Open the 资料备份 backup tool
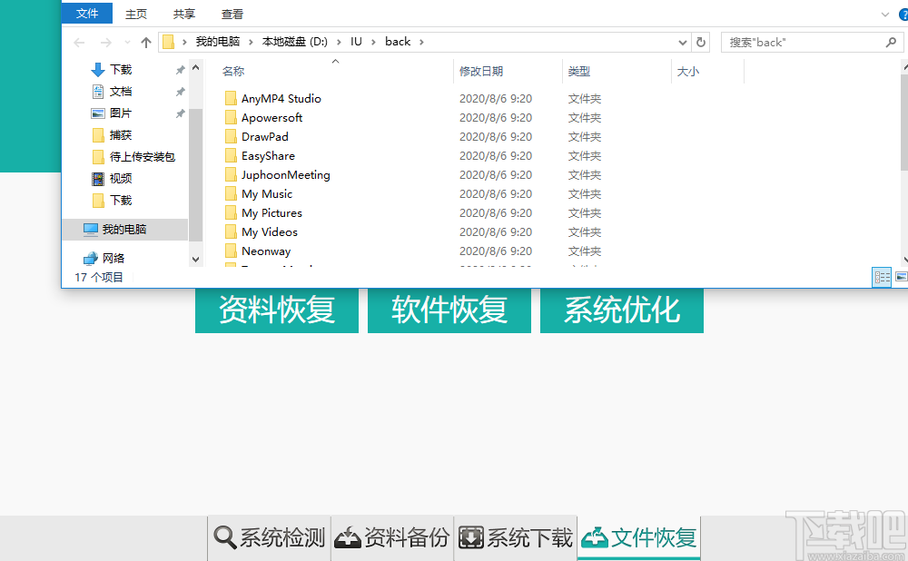Screen dimensions: 908x561 coord(392,537)
